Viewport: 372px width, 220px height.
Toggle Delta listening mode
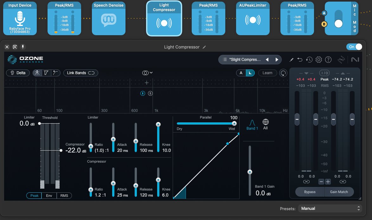(18, 73)
